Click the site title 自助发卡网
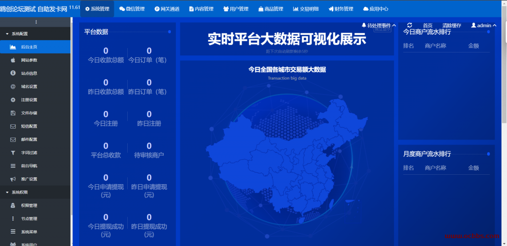507x246 pixels. (x=52, y=9)
